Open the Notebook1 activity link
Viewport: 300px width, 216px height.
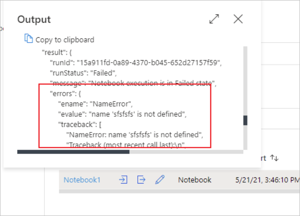tap(82, 180)
